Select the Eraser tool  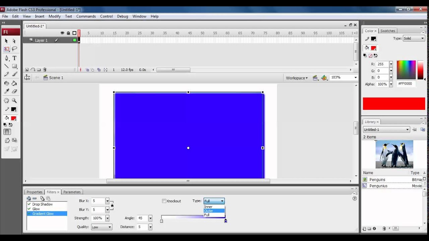14,91
